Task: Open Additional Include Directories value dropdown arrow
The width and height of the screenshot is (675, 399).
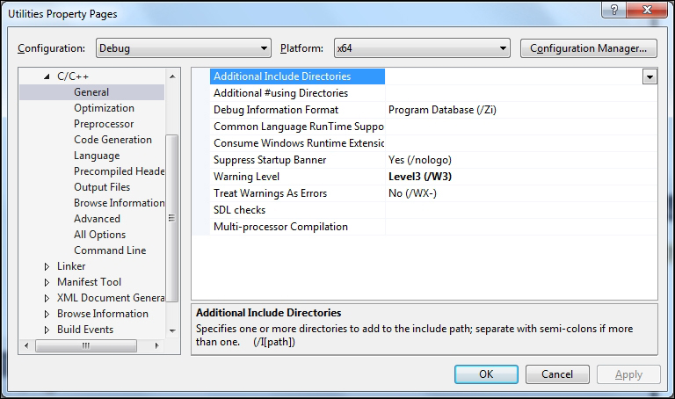Action: (x=650, y=77)
